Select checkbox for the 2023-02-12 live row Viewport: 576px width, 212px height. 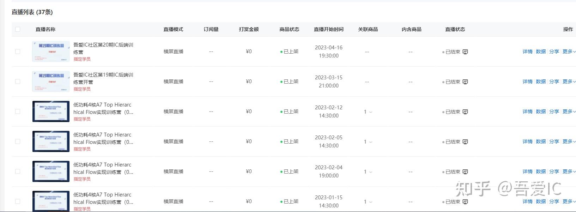pyautogui.click(x=18, y=111)
